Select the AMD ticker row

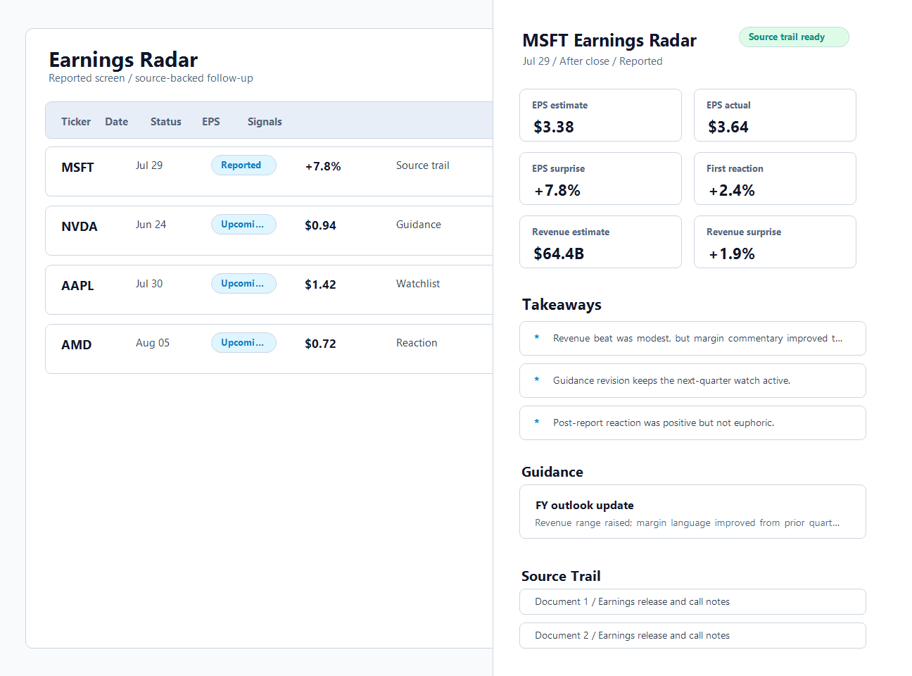(x=269, y=349)
